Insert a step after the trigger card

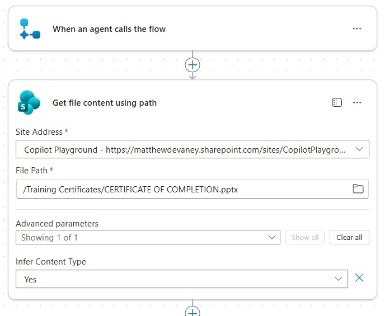click(192, 65)
